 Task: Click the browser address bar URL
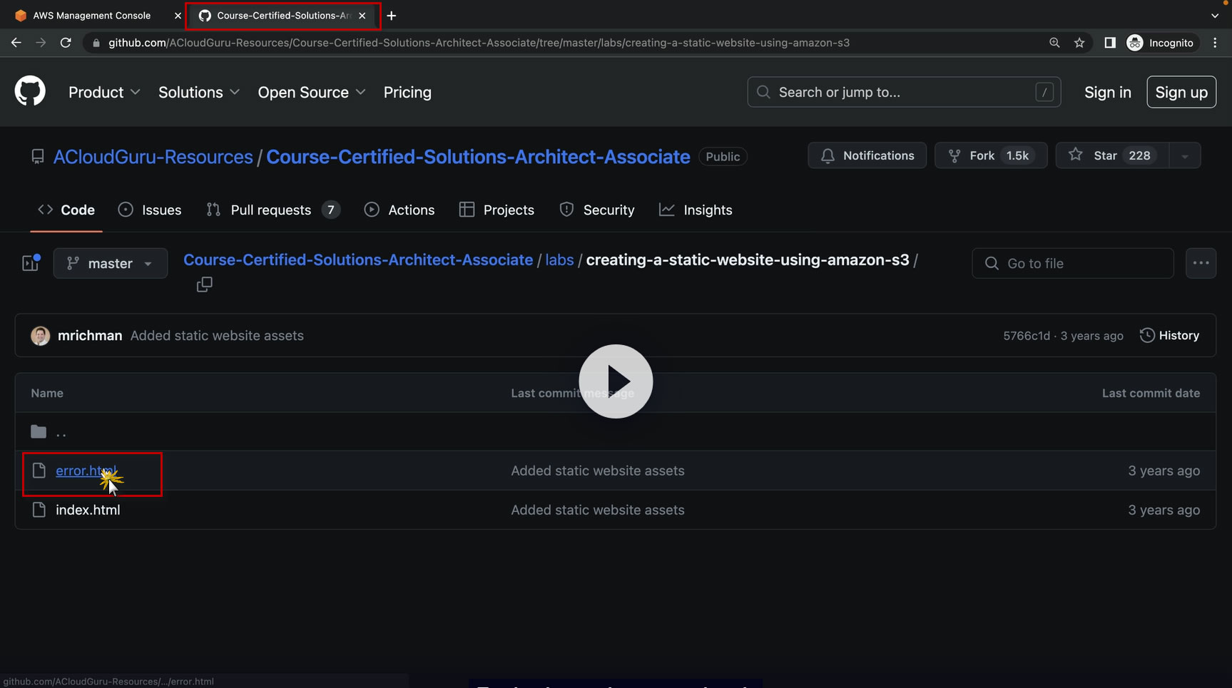479,43
